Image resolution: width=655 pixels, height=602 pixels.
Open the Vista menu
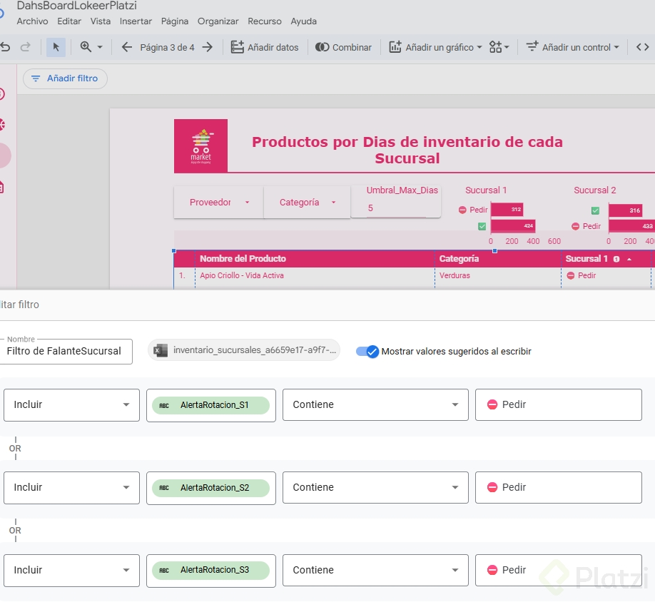[101, 21]
